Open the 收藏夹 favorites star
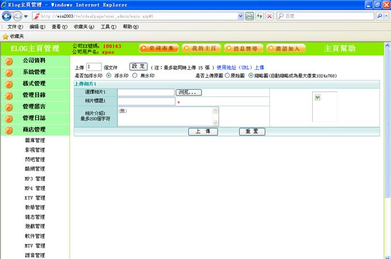This screenshot has height=259, width=391. click(x=6, y=36)
